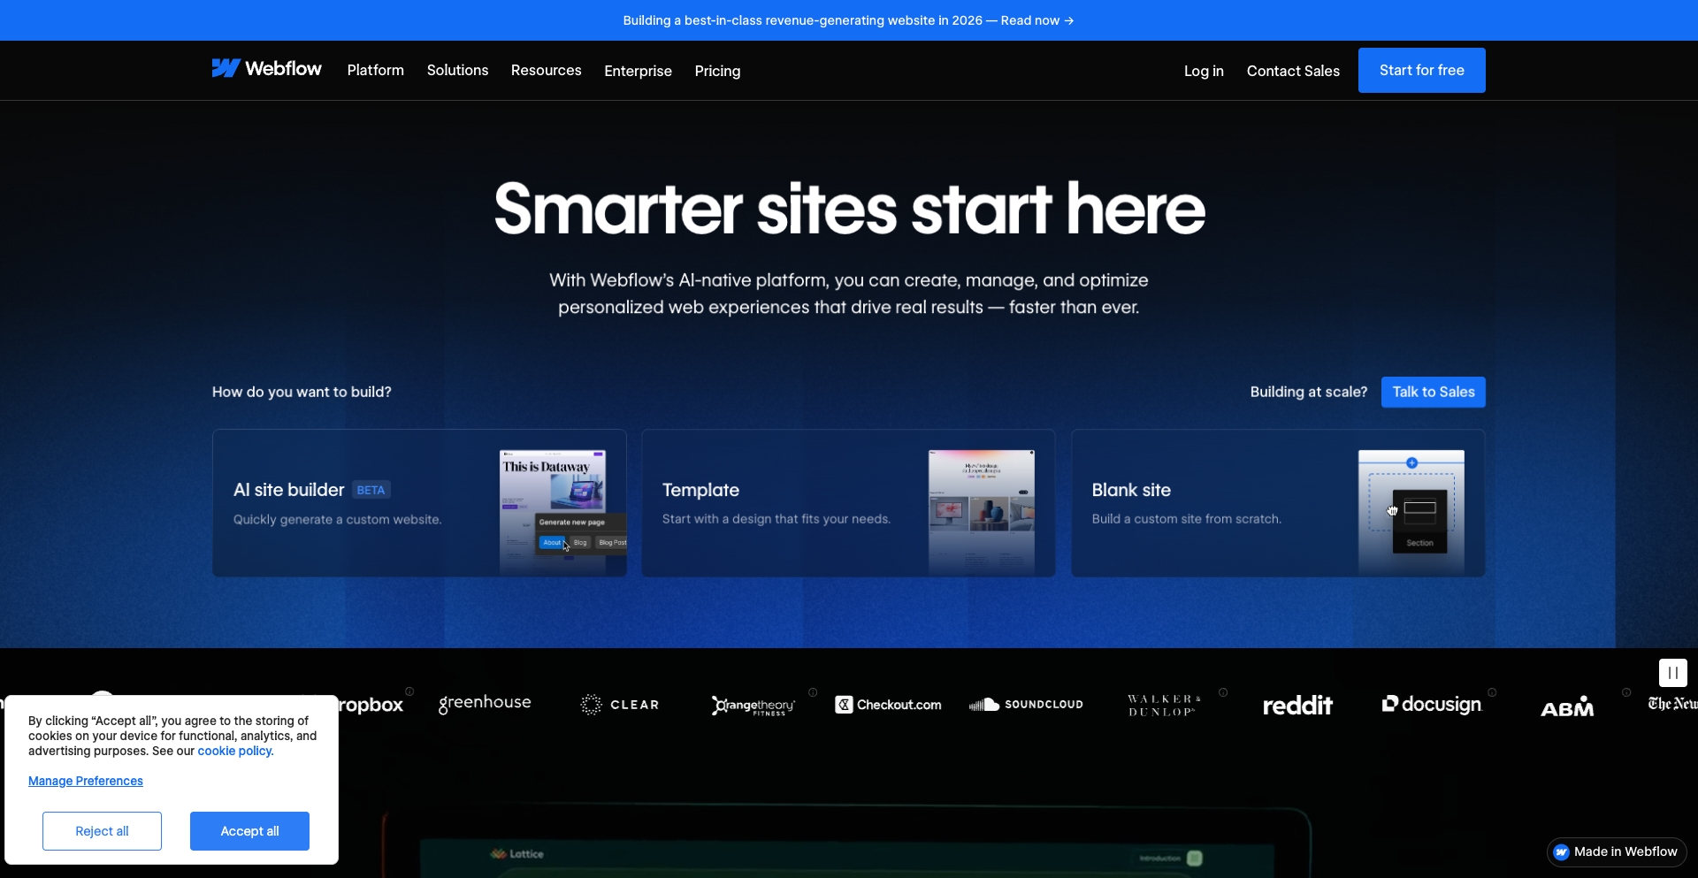This screenshot has width=1698, height=878.
Task: Open the Platform dropdown menu
Action: click(x=375, y=71)
